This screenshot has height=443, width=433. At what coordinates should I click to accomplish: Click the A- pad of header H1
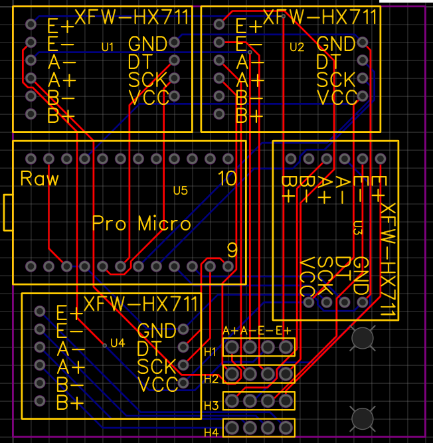click(x=250, y=347)
